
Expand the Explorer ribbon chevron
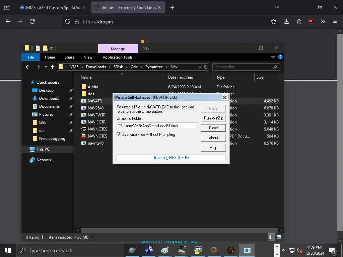coord(273,57)
